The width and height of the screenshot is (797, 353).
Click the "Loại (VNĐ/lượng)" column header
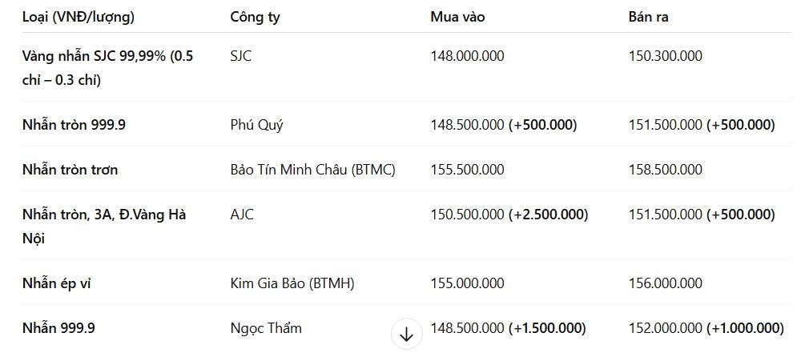pyautogui.click(x=78, y=17)
